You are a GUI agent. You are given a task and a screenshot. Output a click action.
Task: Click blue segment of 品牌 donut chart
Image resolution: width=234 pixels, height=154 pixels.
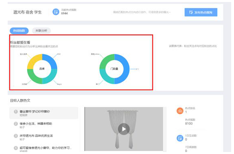[x=50, y=61]
